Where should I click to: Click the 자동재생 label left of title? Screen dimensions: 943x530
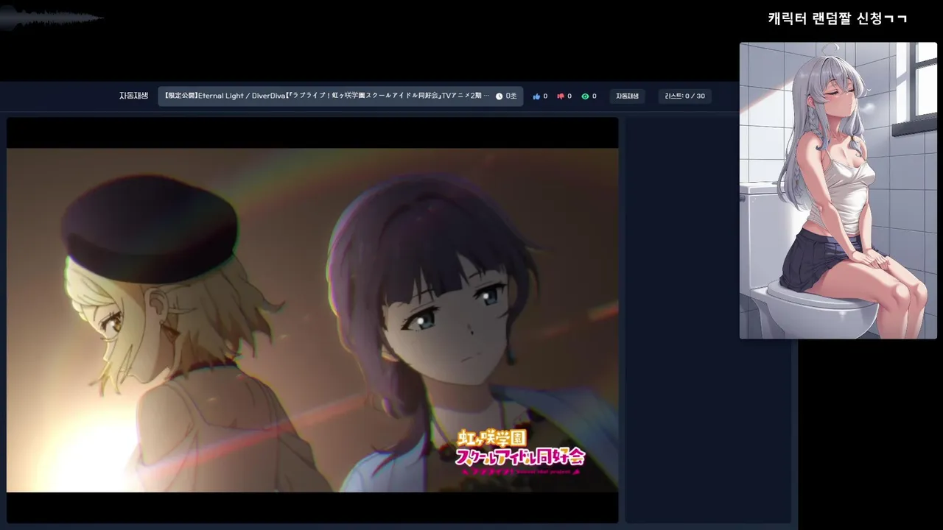(133, 96)
